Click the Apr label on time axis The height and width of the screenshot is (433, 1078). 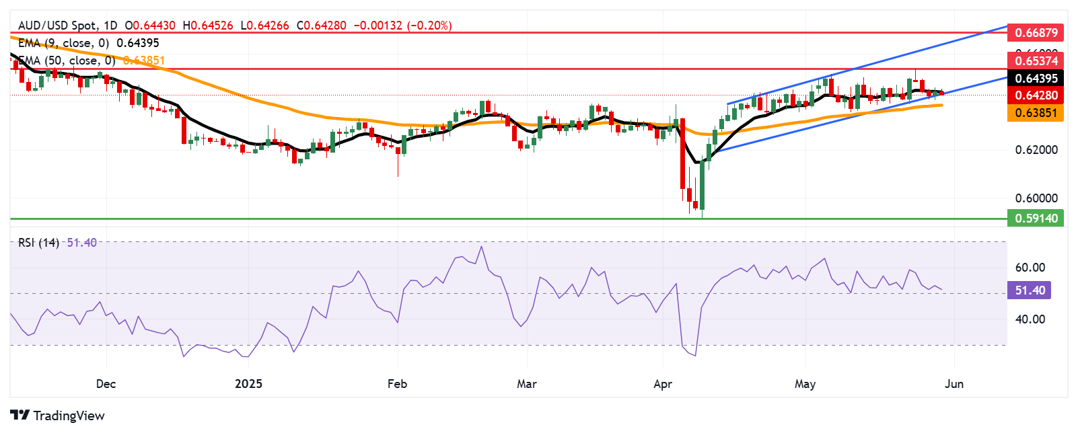[663, 384]
